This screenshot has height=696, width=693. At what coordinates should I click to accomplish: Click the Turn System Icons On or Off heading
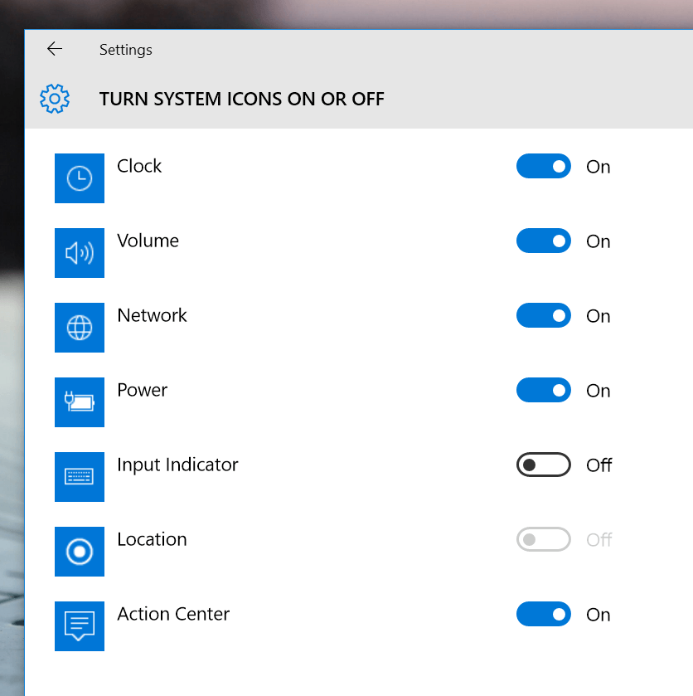click(242, 99)
